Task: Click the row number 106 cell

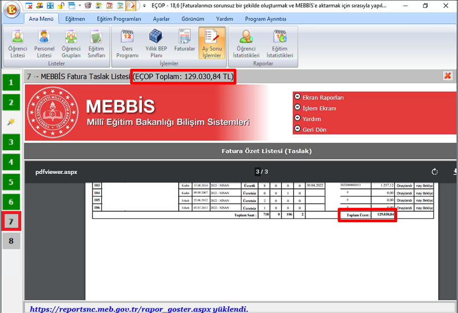Action: click(x=97, y=207)
